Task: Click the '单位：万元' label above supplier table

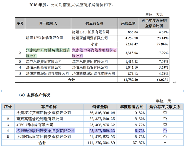Action: 154,15
